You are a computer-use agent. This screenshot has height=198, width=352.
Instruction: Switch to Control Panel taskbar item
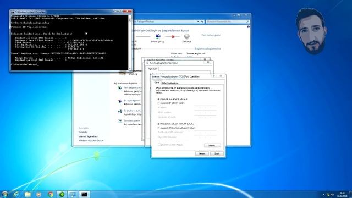click(73, 194)
